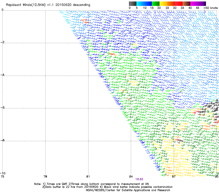Image resolution: width=219 pixels, height=192 pixels.
Task: Click the Rapidscat Winds title text
Action: (x=48, y=5)
